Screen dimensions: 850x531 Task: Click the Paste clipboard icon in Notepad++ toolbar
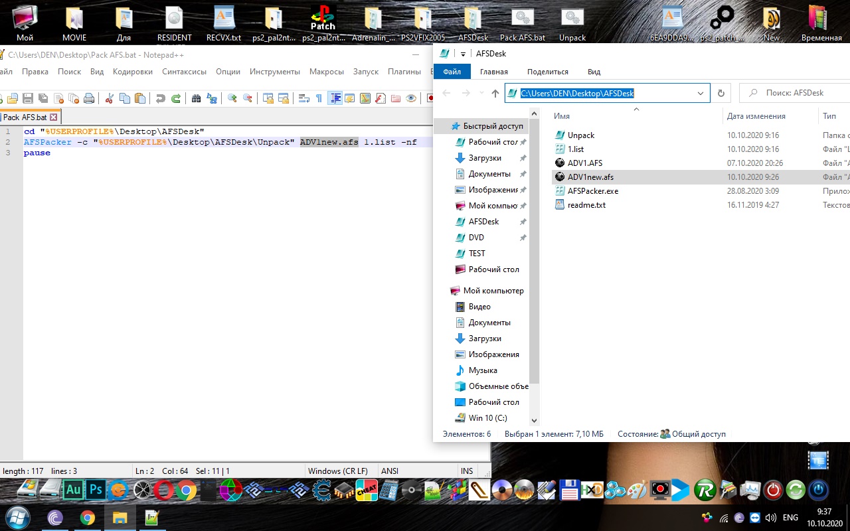click(x=140, y=98)
